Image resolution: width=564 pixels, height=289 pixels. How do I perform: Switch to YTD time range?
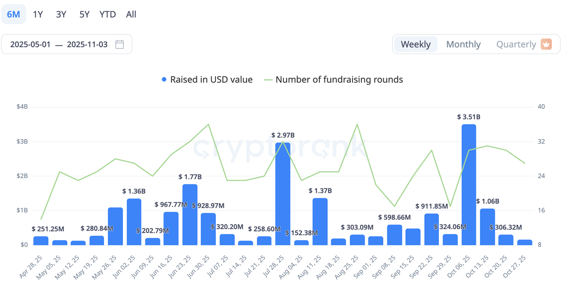point(108,14)
